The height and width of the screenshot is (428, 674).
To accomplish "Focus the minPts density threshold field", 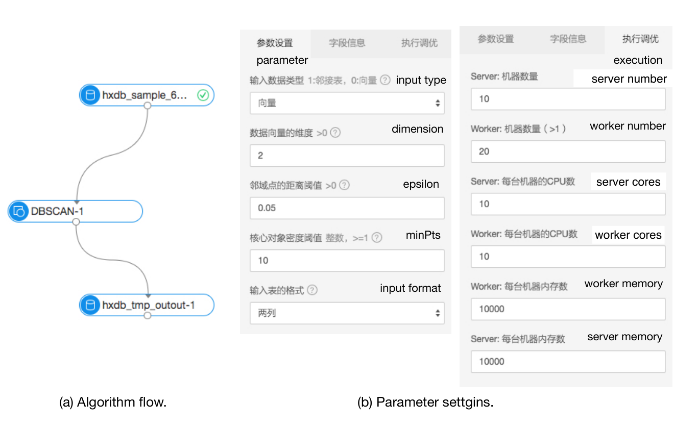I will (347, 260).
